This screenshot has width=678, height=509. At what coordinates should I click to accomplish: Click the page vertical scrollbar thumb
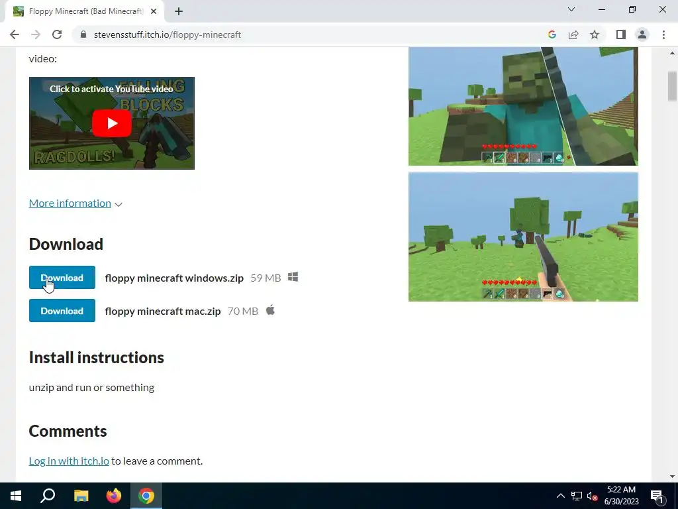point(672,86)
